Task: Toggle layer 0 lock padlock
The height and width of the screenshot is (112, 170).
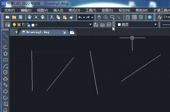Action: tap(28, 25)
